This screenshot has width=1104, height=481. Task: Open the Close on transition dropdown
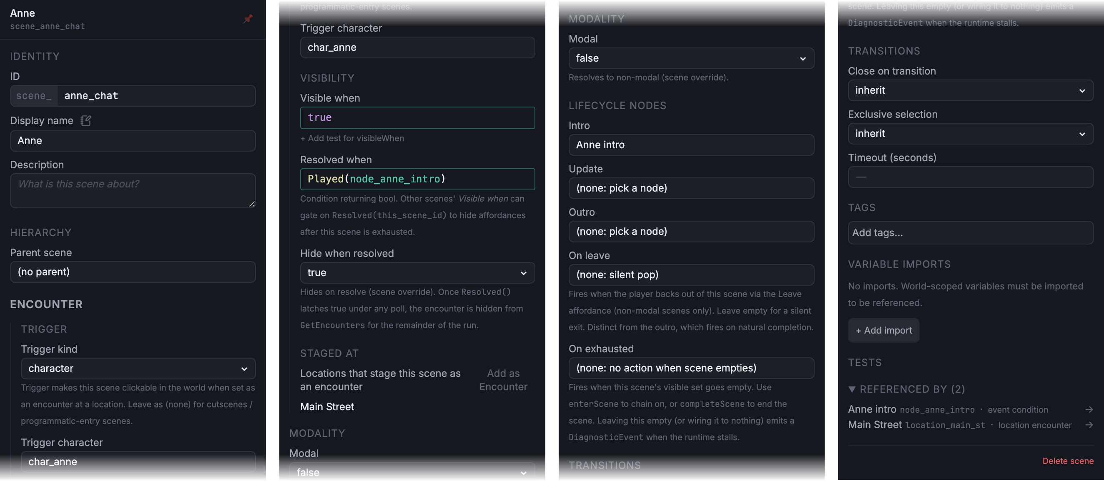pos(970,90)
